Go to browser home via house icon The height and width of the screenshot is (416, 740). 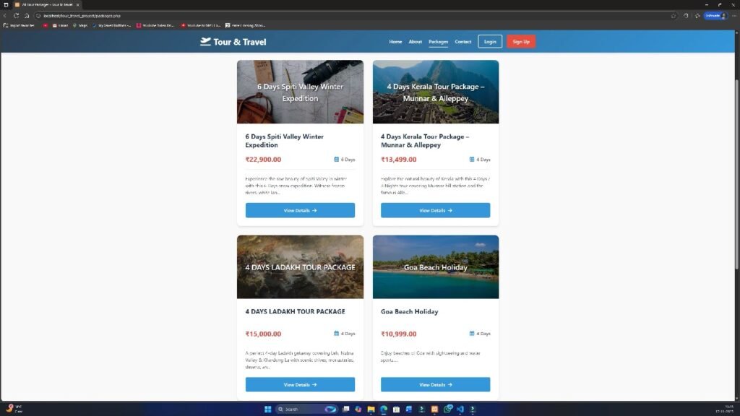click(x=27, y=16)
